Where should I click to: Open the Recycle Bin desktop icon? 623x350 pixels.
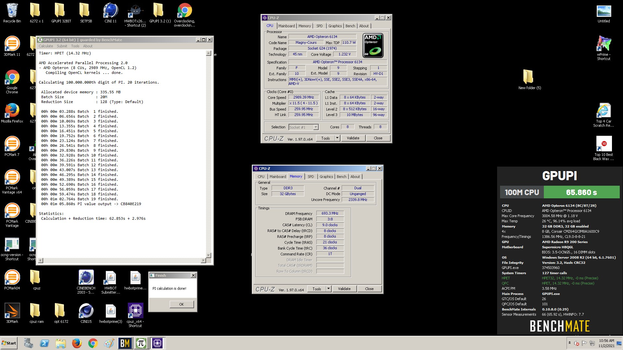click(12, 13)
